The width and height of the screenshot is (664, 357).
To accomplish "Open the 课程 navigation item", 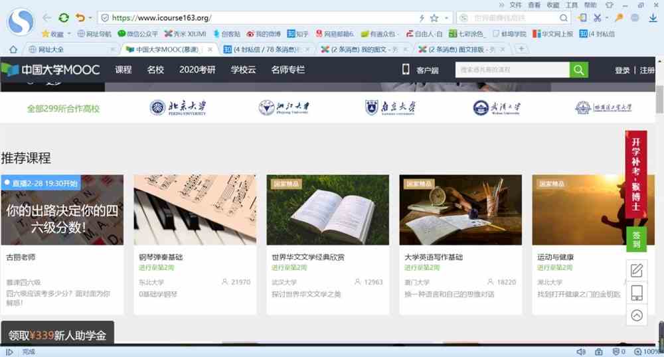I will pos(124,70).
